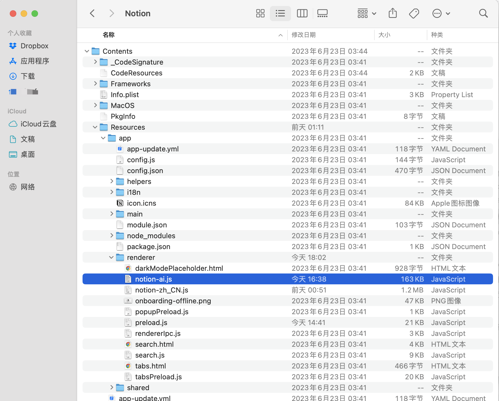Open the group-by options dropdown

pos(367,13)
